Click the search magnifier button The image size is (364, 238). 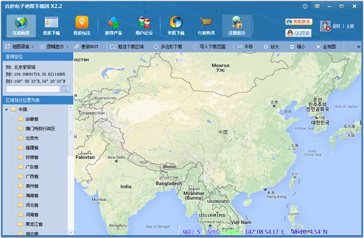tap(65, 89)
